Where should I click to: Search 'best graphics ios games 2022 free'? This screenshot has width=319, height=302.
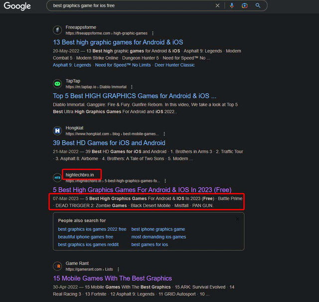tap(92, 229)
